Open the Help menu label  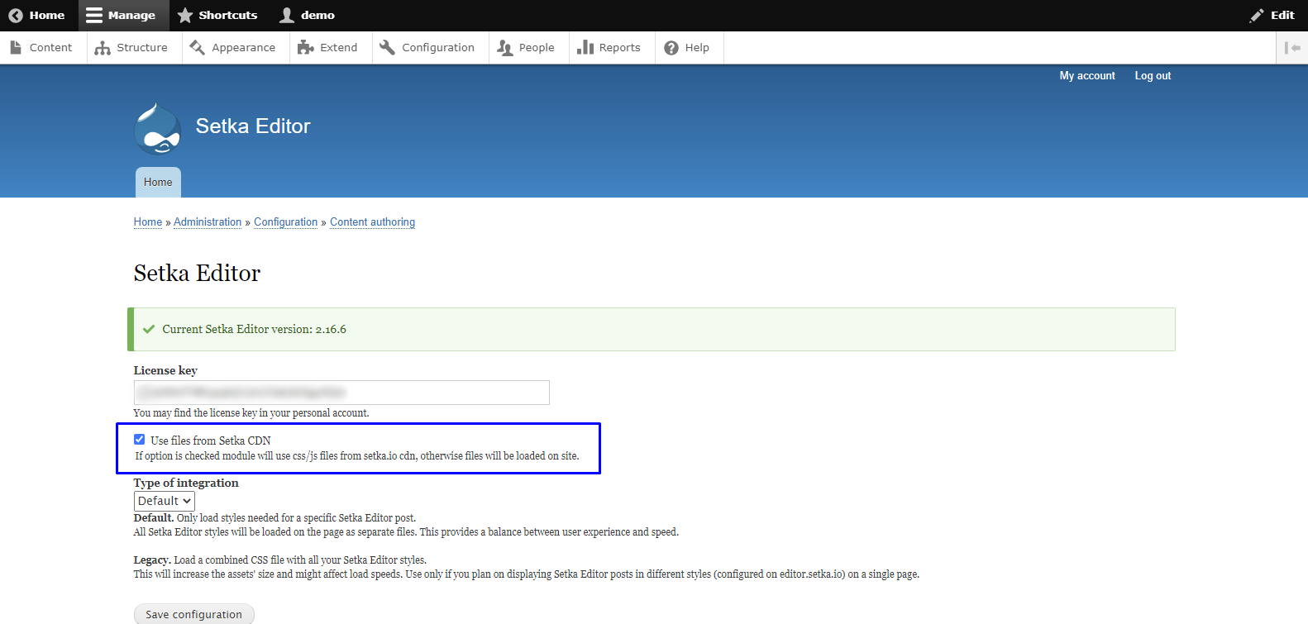coord(697,48)
